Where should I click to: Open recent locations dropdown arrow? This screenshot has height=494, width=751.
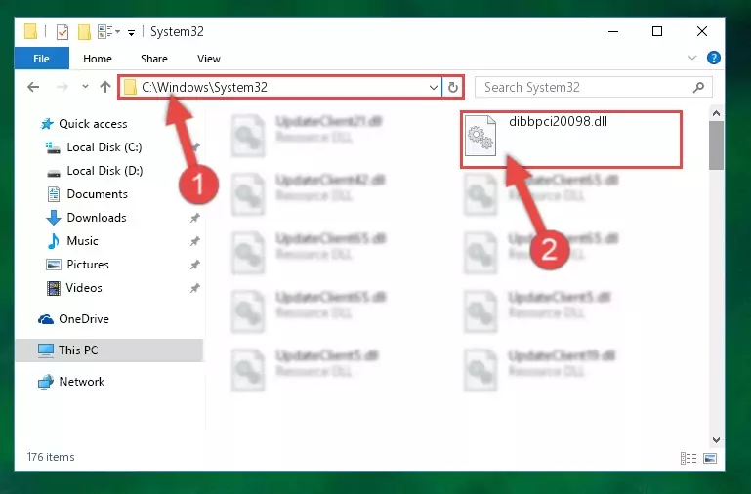point(85,87)
